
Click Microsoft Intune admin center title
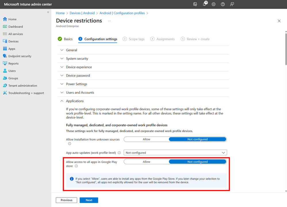(28, 4)
